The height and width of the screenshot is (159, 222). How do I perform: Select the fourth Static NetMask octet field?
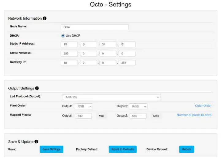tap(127, 54)
